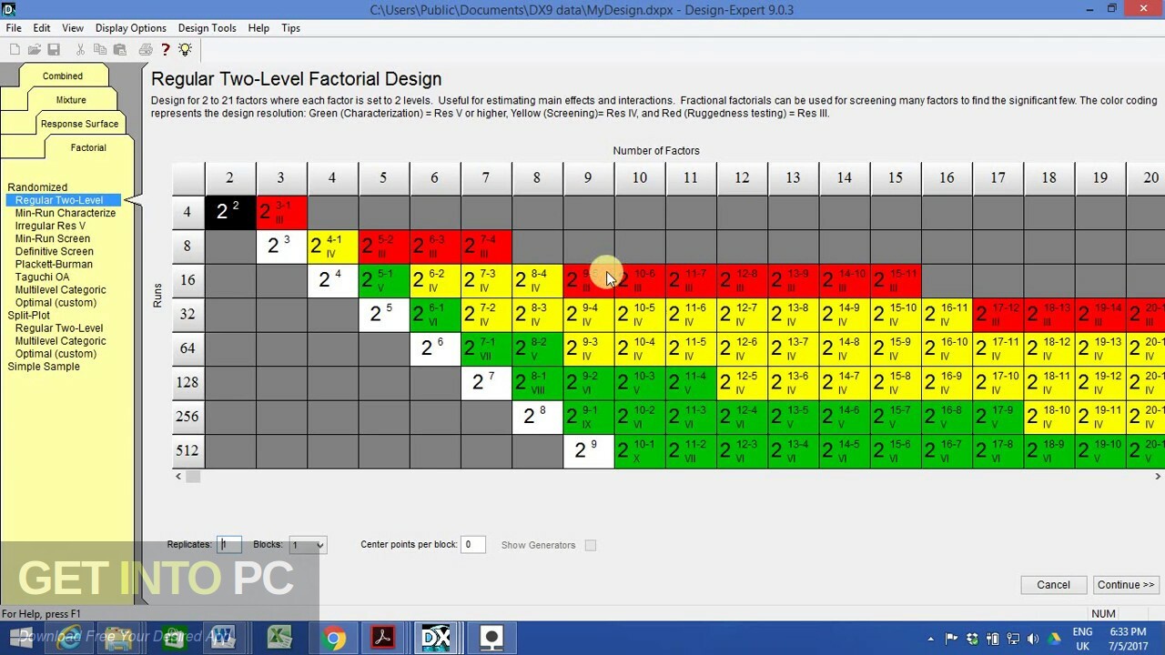This screenshot has width=1165, height=655.
Task: Select the green 2^(5-1) Res V cell
Action: tap(383, 280)
